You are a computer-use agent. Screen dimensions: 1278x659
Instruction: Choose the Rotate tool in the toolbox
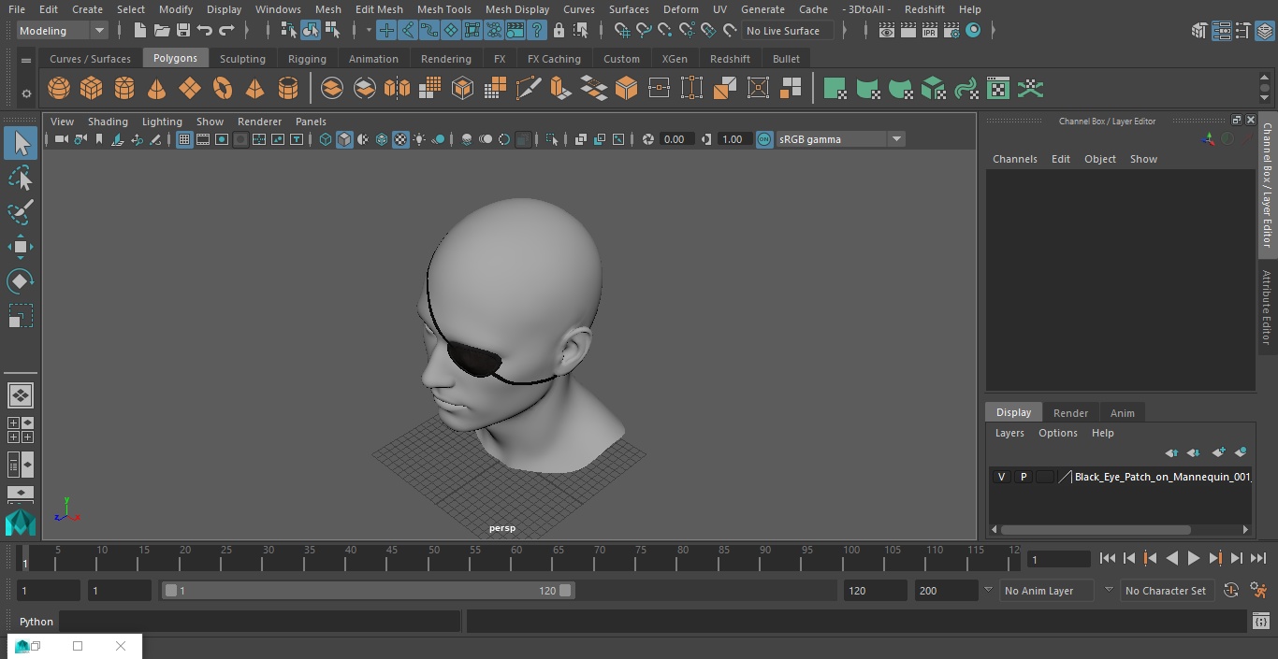point(20,281)
